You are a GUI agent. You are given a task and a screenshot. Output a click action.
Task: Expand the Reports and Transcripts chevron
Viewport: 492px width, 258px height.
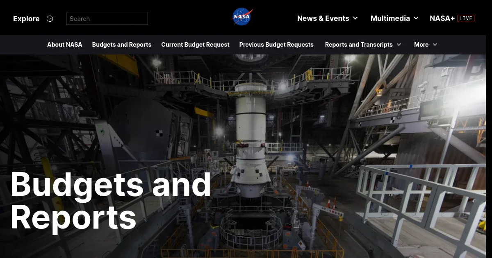tap(399, 45)
